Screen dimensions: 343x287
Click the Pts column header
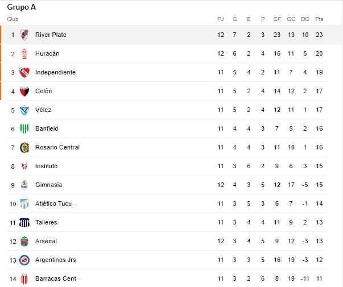[319, 19]
